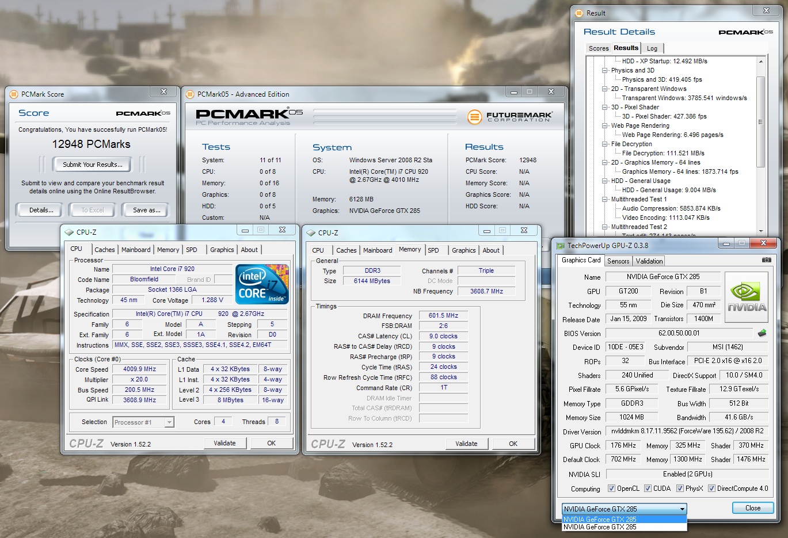This screenshot has height=538, width=788.
Task: Click the left CPU-Z window title icon
Action: click(x=70, y=232)
